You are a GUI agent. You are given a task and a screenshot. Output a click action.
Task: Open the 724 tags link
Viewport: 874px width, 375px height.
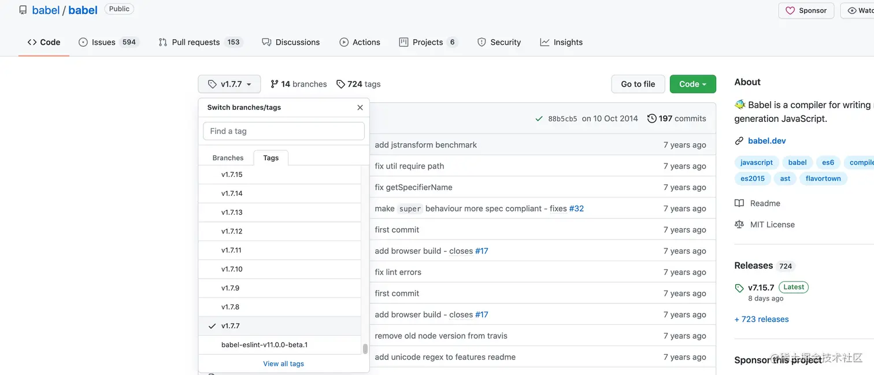pos(358,84)
